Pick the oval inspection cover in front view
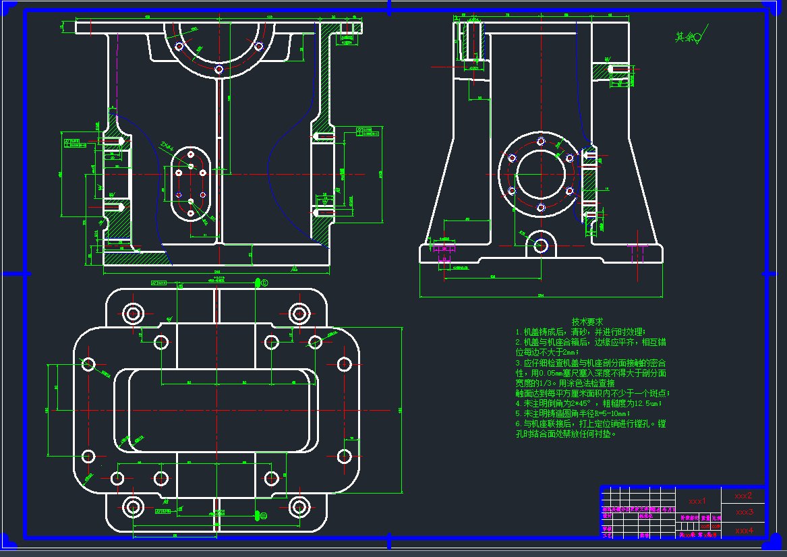787x557 pixels. click(191, 183)
